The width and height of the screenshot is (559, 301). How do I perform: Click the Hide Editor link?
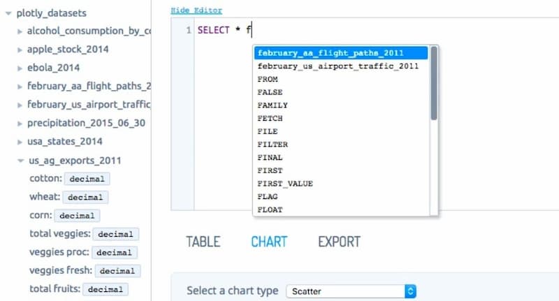click(196, 10)
